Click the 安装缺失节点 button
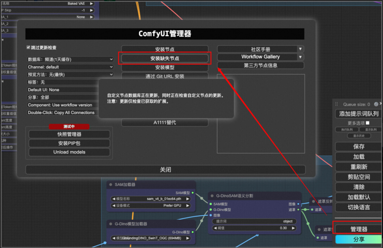383x248 pixels. pos(165,59)
